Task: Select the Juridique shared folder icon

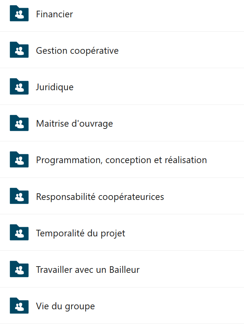Action: (19, 87)
